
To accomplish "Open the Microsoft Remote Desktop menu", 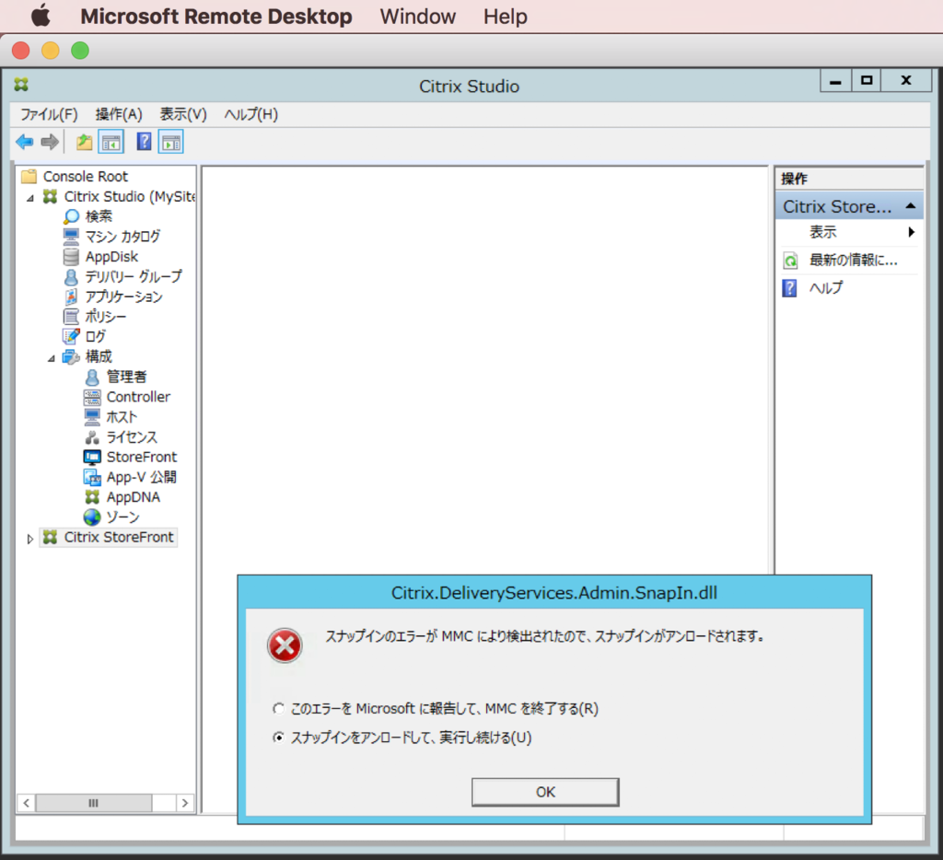I will pyautogui.click(x=215, y=17).
